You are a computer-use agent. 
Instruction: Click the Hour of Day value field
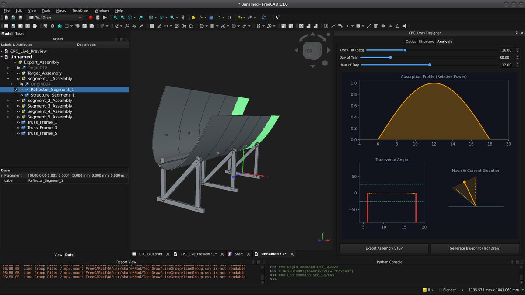(506, 65)
